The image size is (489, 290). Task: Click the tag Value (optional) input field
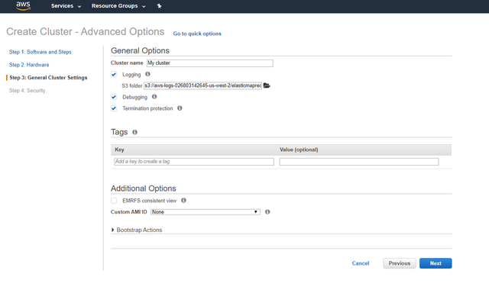coord(359,162)
